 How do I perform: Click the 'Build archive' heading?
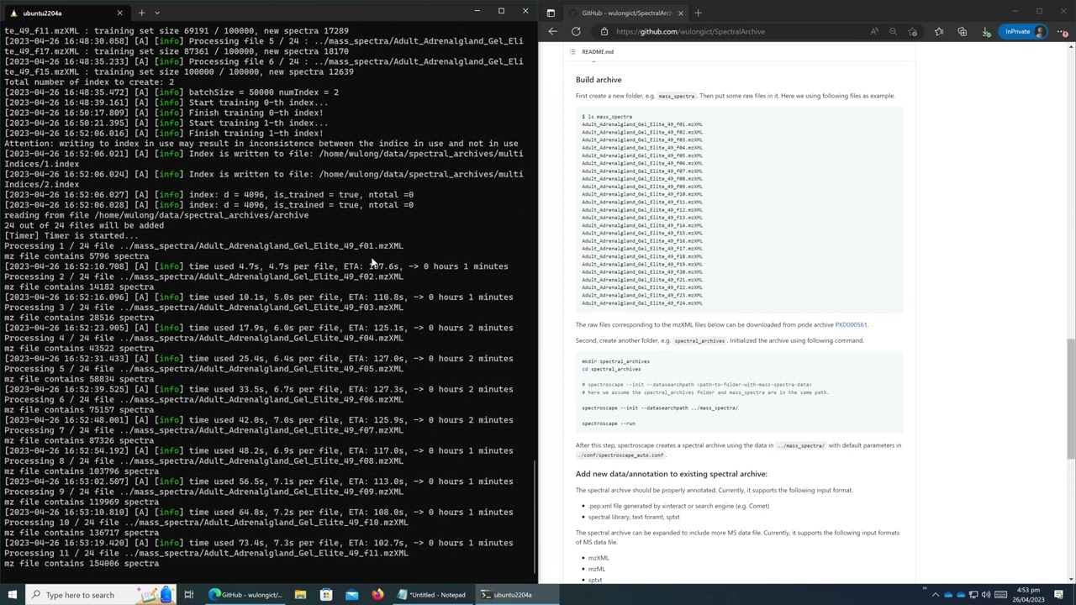(x=599, y=80)
